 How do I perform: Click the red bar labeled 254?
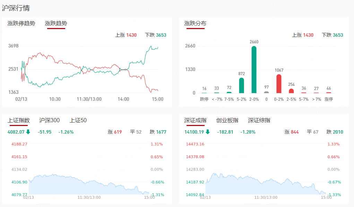pos(291,91)
